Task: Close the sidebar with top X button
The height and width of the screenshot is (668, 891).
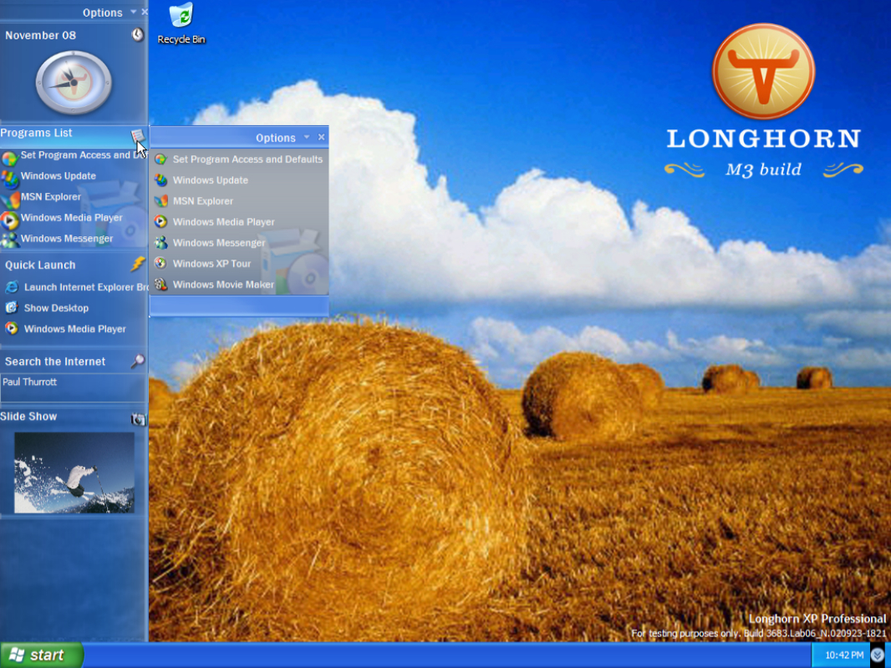Action: click(145, 12)
